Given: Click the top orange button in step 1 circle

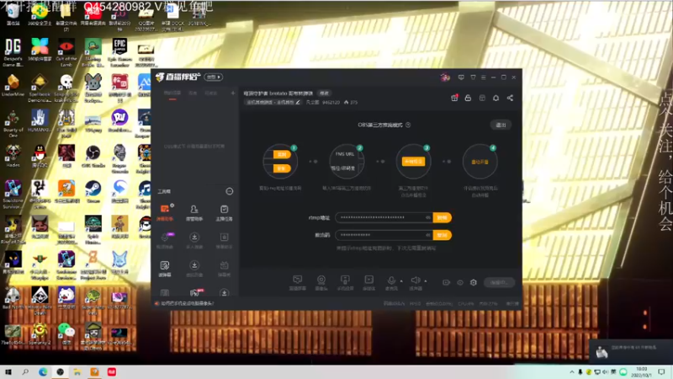Looking at the screenshot, I should pyautogui.click(x=282, y=154).
